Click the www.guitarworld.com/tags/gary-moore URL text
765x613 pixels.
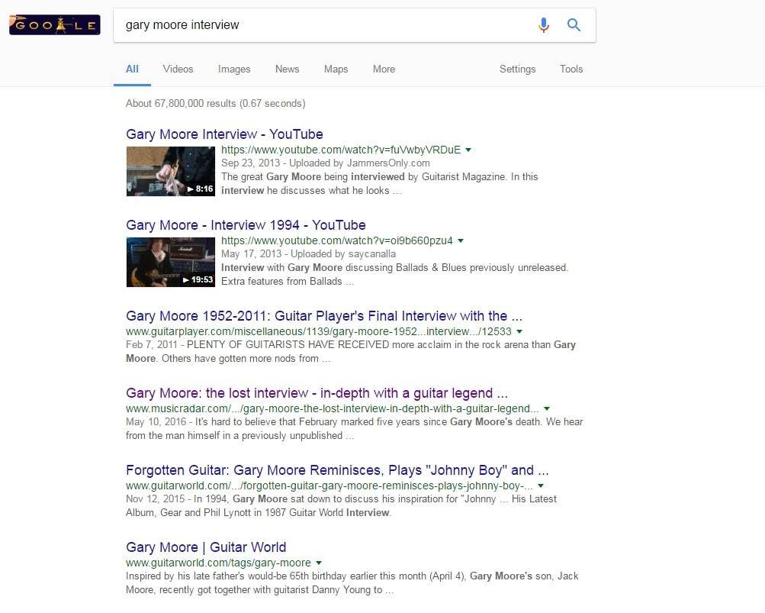218,563
